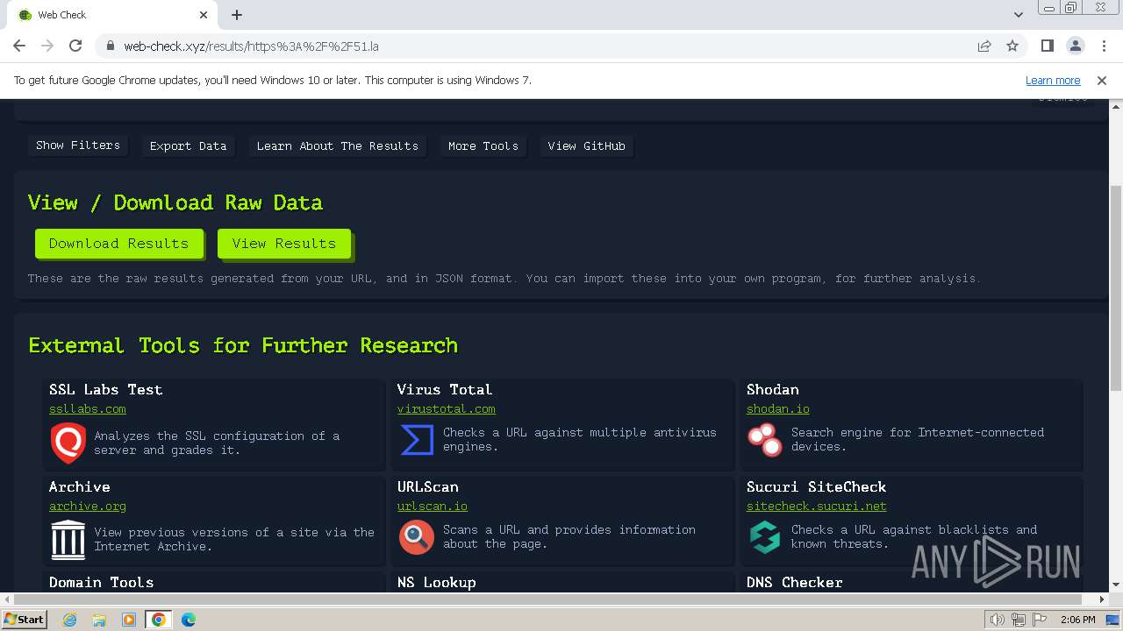The height and width of the screenshot is (631, 1123).
Task: Click the Show Filters button
Action: pos(78,145)
